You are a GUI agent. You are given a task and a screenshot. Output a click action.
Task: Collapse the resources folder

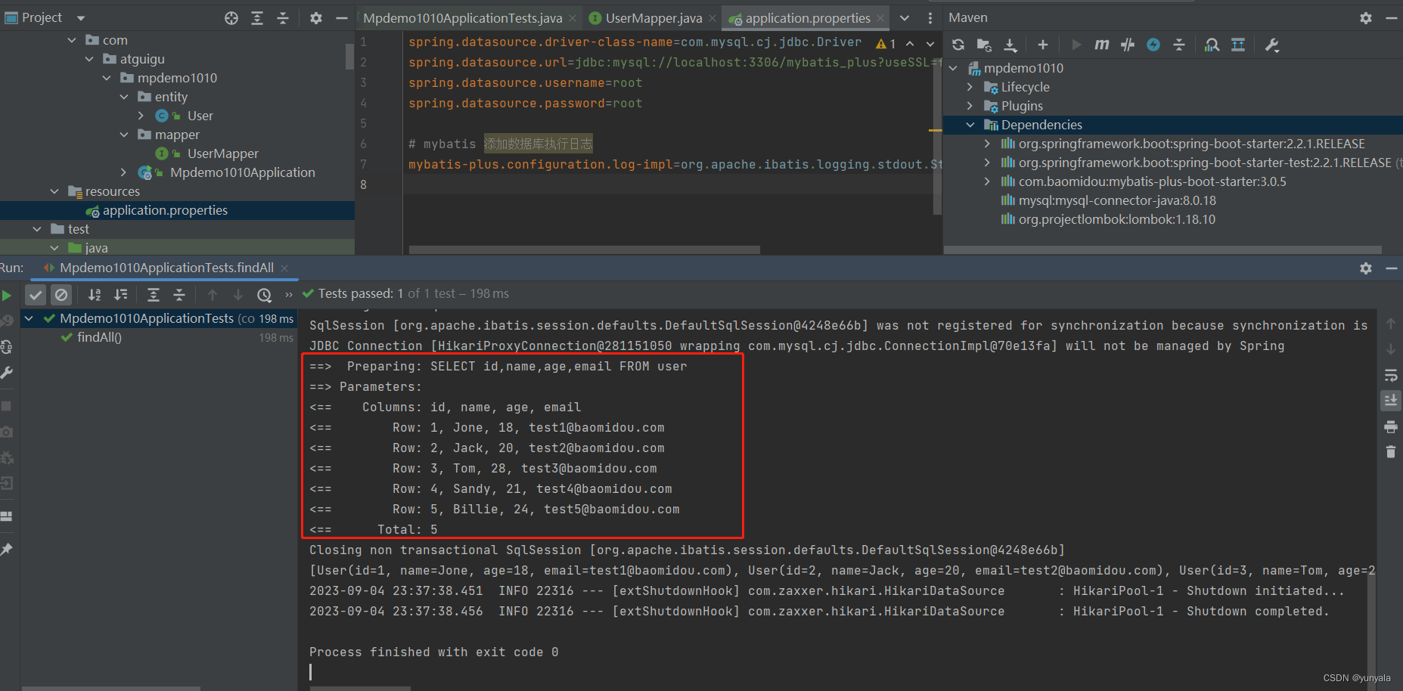coord(54,191)
